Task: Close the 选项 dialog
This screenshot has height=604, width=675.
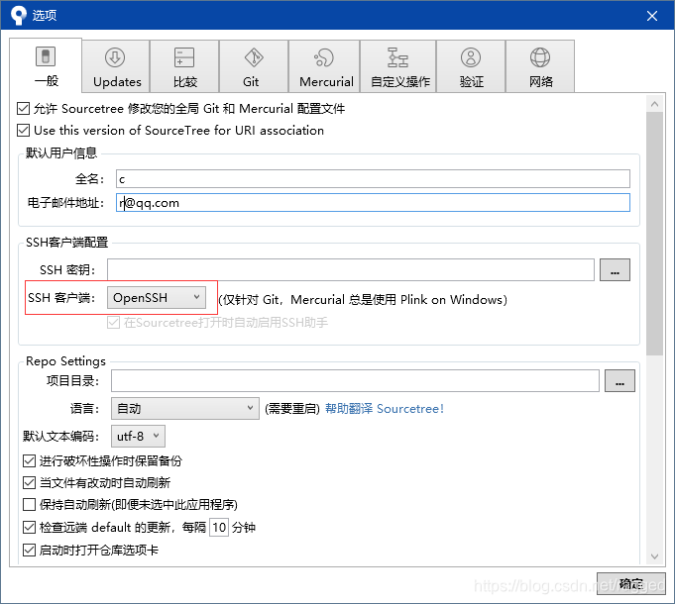Action: 652,16
